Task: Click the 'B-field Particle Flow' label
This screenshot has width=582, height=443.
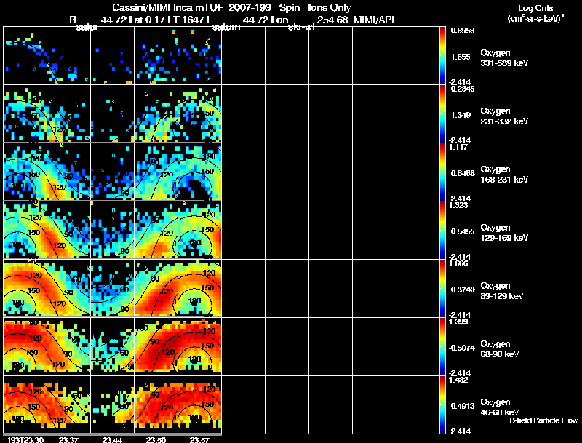Action: [543, 420]
